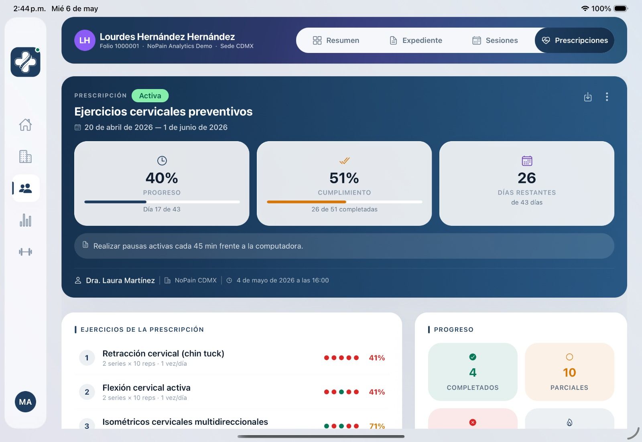Click NoPain CDMX clinic label
Image resolution: width=642 pixels, height=442 pixels.
click(x=195, y=280)
